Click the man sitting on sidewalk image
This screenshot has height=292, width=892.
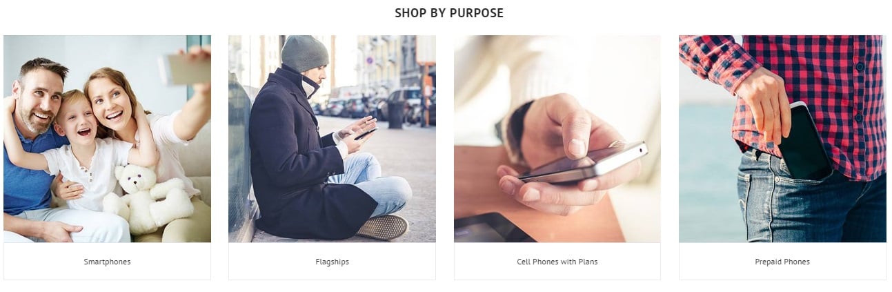pos(332,139)
